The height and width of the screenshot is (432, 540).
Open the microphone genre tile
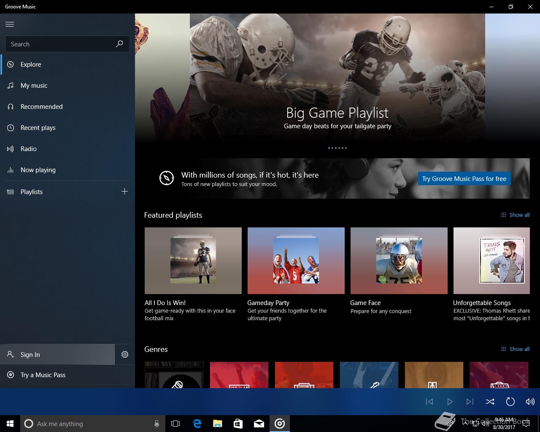pyautogui.click(x=174, y=375)
